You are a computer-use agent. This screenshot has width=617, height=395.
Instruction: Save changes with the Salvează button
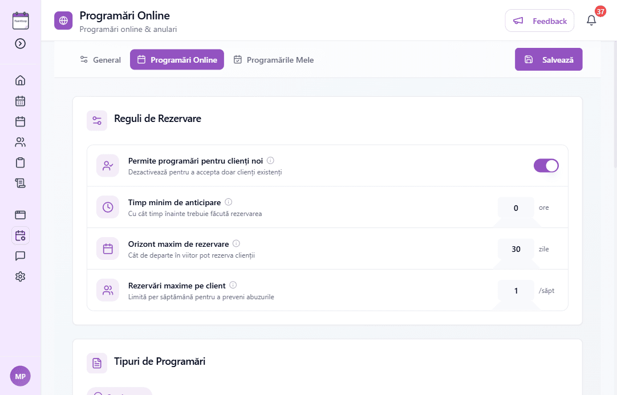pyautogui.click(x=549, y=59)
